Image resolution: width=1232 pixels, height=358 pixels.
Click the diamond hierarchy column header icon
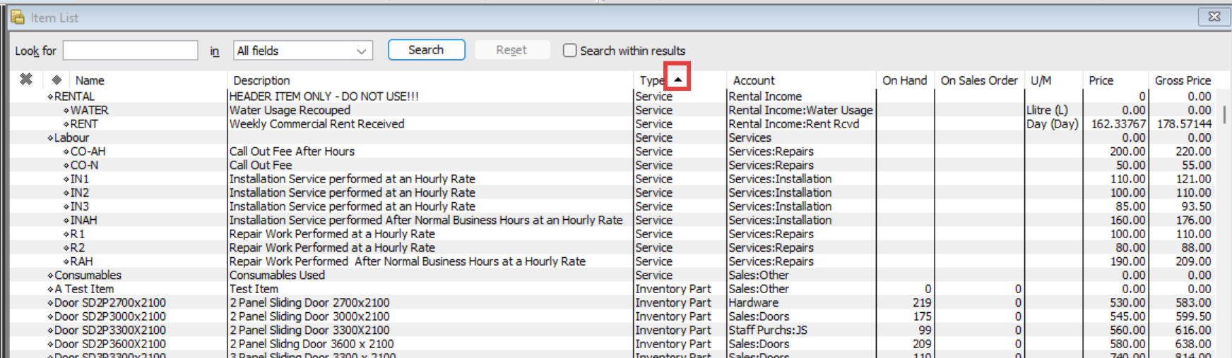pos(57,80)
